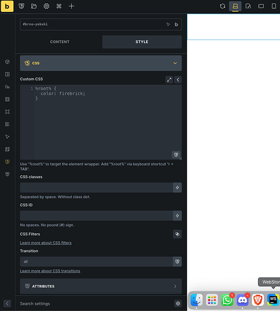The height and width of the screenshot is (311, 280).
Task: Switch to mobile portrait breakpoint
Action: [274, 6]
